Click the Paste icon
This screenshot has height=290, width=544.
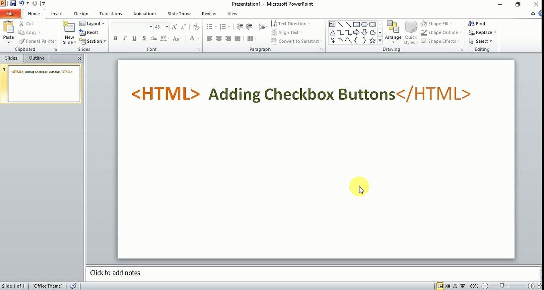click(8, 27)
